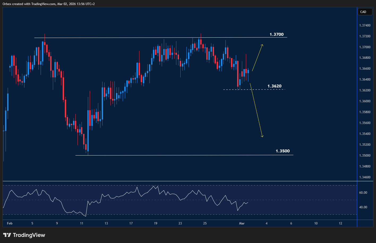Click the Feb label on the time axis

10,223
